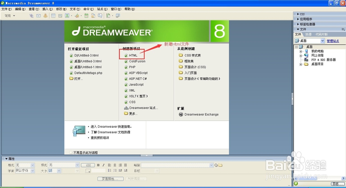
Task: Click the Templates icon in Insert toolbar
Action: (108, 16)
